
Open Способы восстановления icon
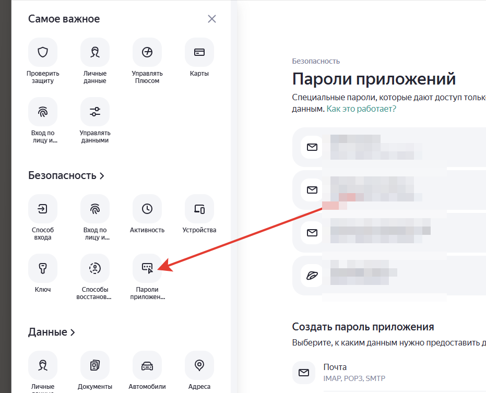point(94,268)
